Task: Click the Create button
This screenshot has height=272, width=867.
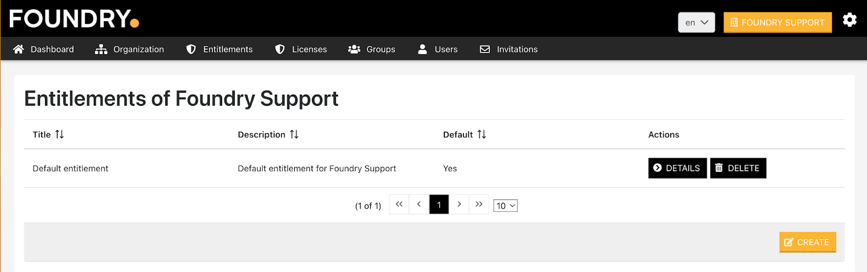Action: coord(807,242)
